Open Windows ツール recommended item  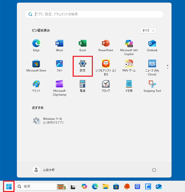pos(48,121)
